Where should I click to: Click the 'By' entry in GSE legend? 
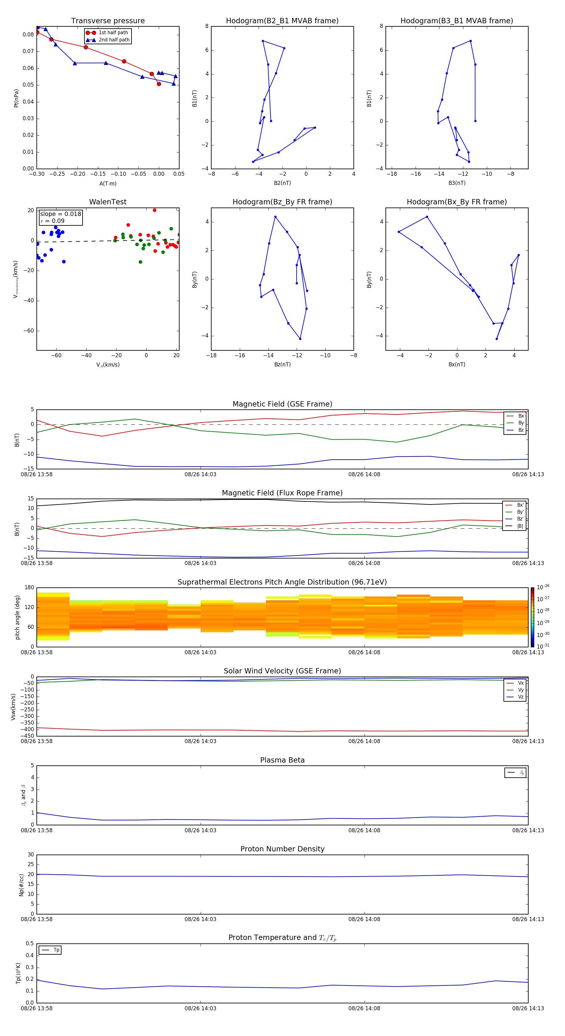tap(515, 423)
